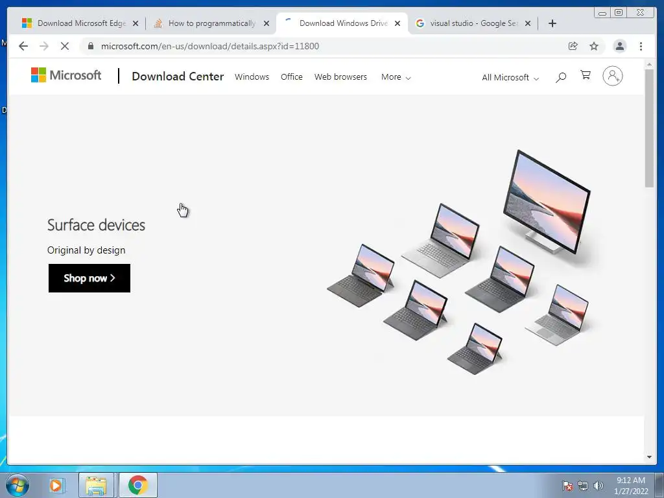This screenshot has width=664, height=498.
Task: Click the vertical scrollbar thumb
Action: pyautogui.click(x=649, y=128)
